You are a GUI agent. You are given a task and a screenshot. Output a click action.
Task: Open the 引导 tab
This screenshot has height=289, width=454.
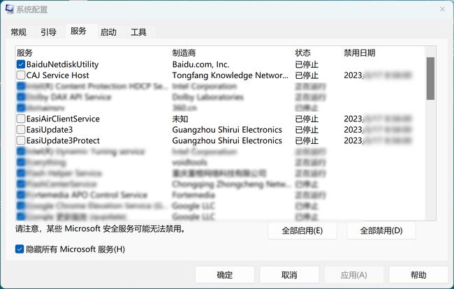click(x=48, y=32)
